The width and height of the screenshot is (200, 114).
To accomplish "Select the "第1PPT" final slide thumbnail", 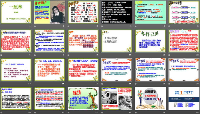I will 184,98.
